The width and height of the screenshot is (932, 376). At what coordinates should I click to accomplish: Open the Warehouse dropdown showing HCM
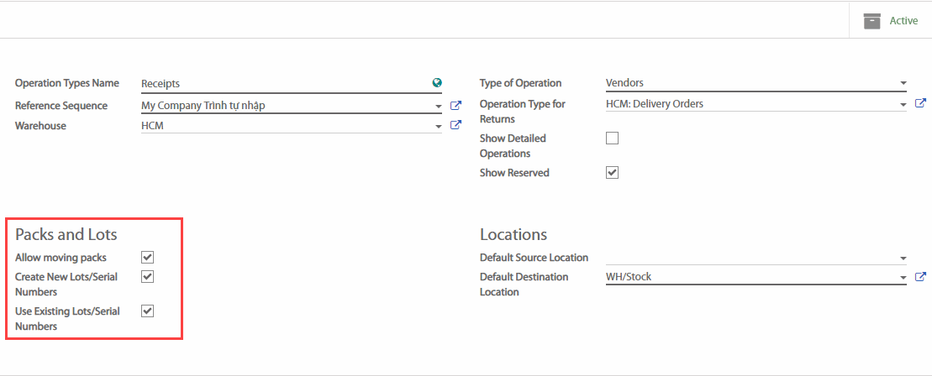click(438, 126)
